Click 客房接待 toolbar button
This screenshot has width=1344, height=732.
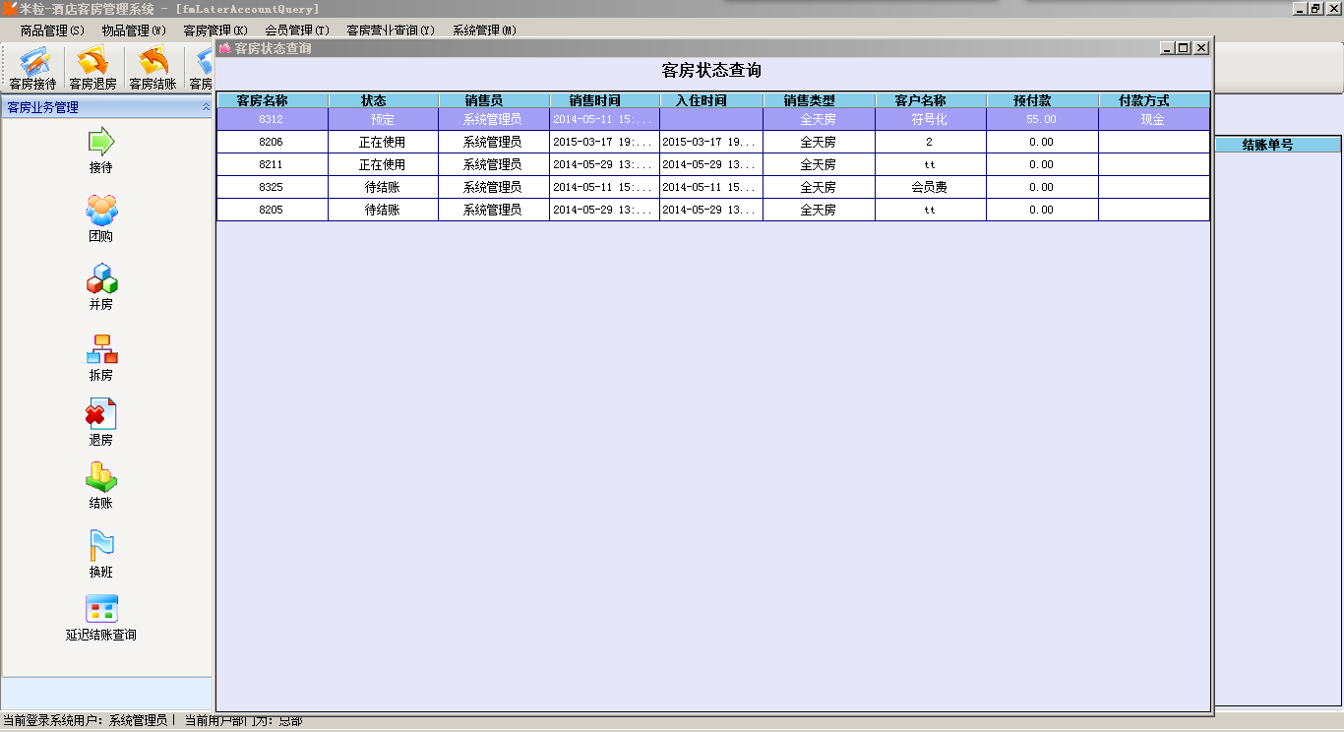click(x=33, y=69)
